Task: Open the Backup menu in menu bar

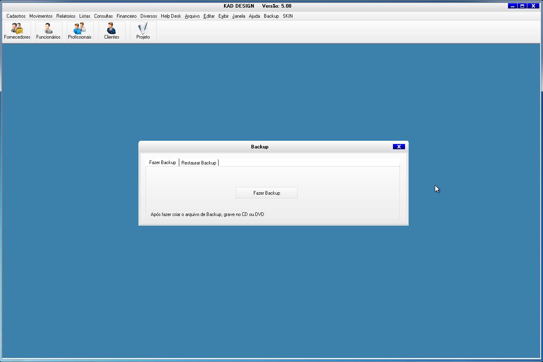Action: (x=271, y=16)
